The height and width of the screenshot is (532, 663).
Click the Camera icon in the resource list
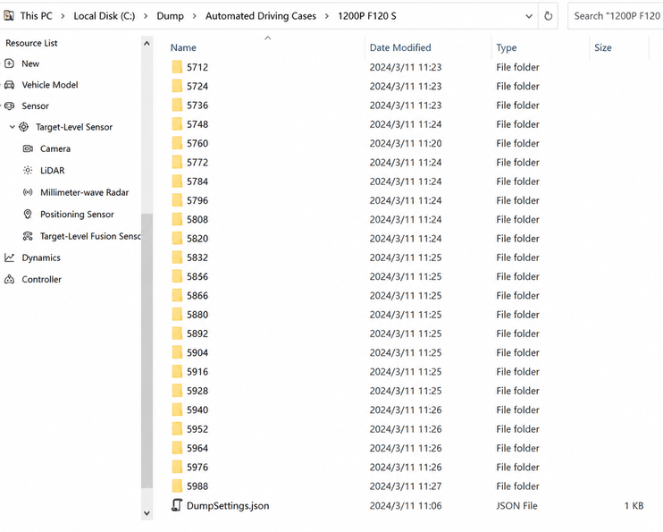point(28,149)
